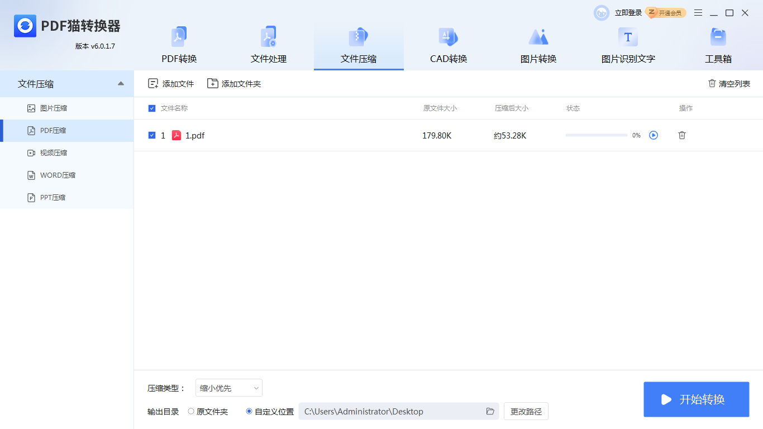Select the 原文件夹 radio button
Screen dimensions: 763x429
coord(191,411)
